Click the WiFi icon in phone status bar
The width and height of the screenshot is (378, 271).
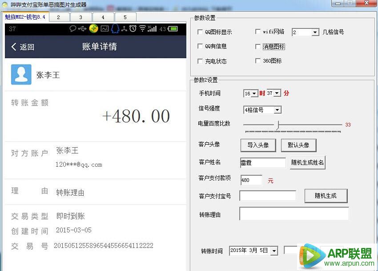coord(142,29)
